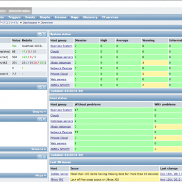Viewport: 182px width, 182px height.
Task: Follow the Maps » link
Action: (x=40, y=175)
